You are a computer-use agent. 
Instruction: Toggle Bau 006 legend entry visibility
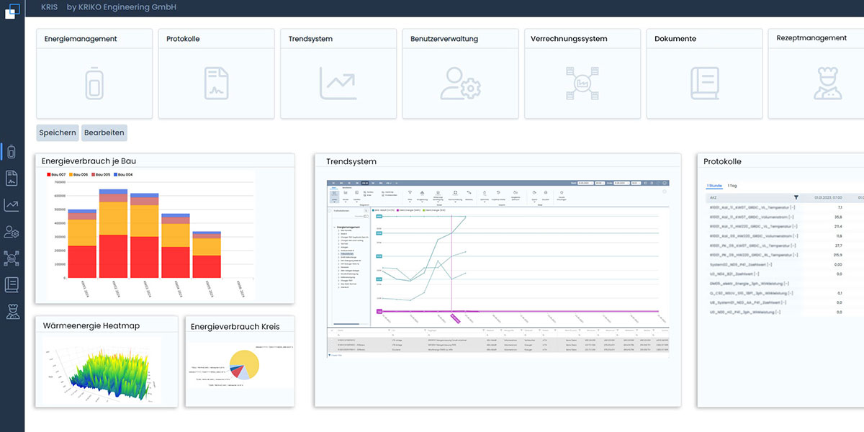point(78,175)
